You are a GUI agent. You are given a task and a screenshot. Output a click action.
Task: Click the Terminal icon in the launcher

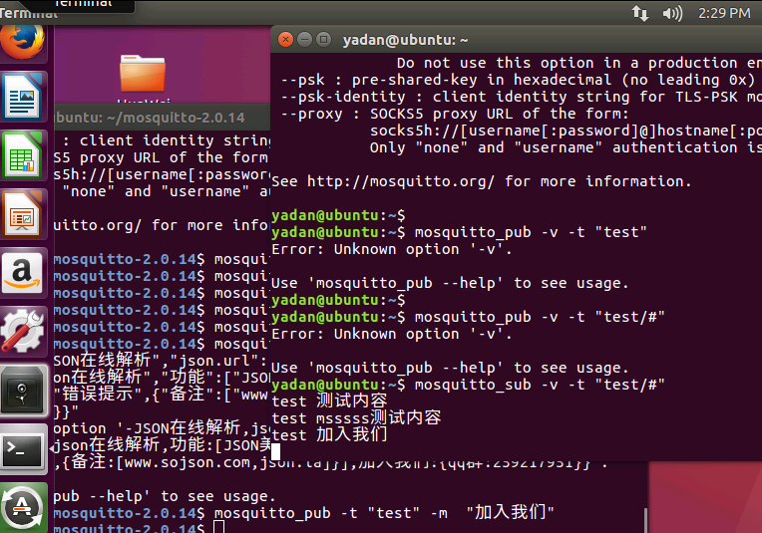[x=22, y=449]
